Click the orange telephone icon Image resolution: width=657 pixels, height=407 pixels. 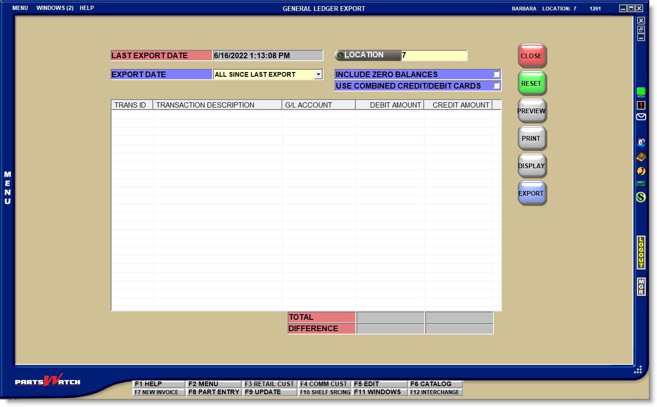click(x=641, y=171)
